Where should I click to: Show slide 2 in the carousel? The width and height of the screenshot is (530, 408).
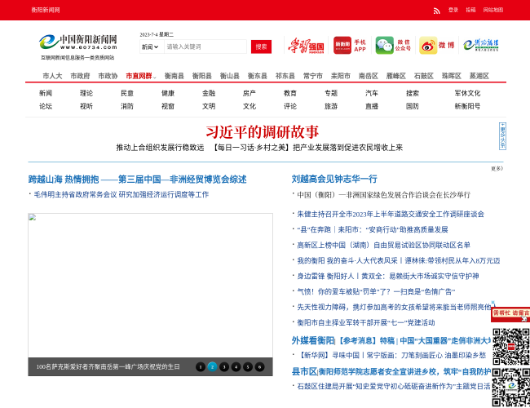click(x=212, y=366)
